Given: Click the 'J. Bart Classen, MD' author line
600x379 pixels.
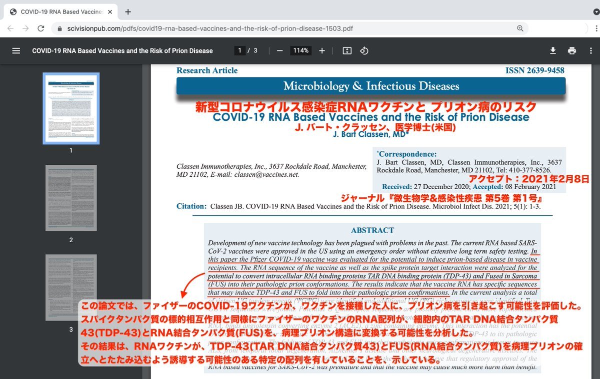Looking at the screenshot, I should click(x=371, y=134).
